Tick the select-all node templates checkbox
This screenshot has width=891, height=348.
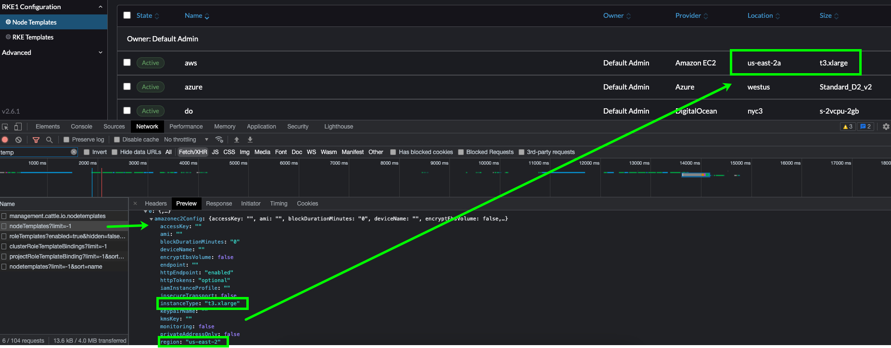[x=127, y=15]
